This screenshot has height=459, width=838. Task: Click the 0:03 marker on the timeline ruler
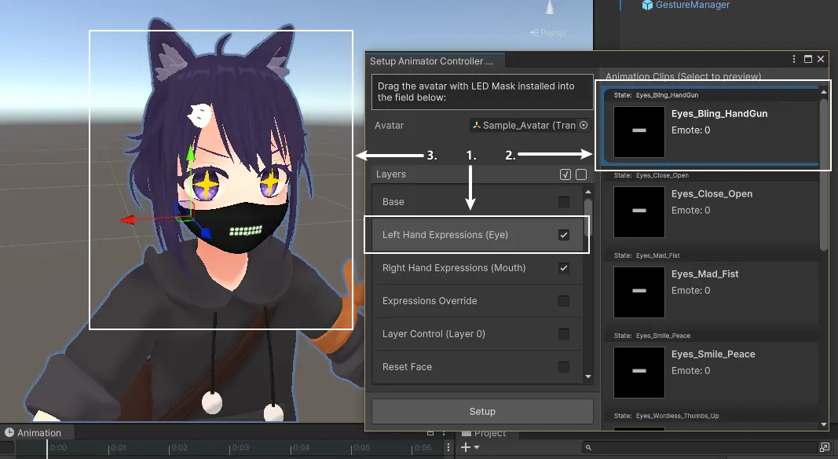click(240, 446)
